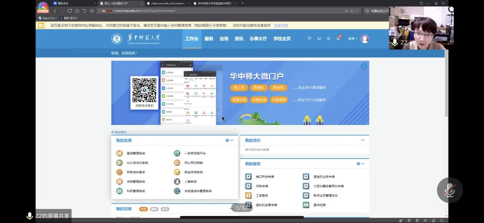
Task: Expand the username dropdown in header
Action: (353, 39)
